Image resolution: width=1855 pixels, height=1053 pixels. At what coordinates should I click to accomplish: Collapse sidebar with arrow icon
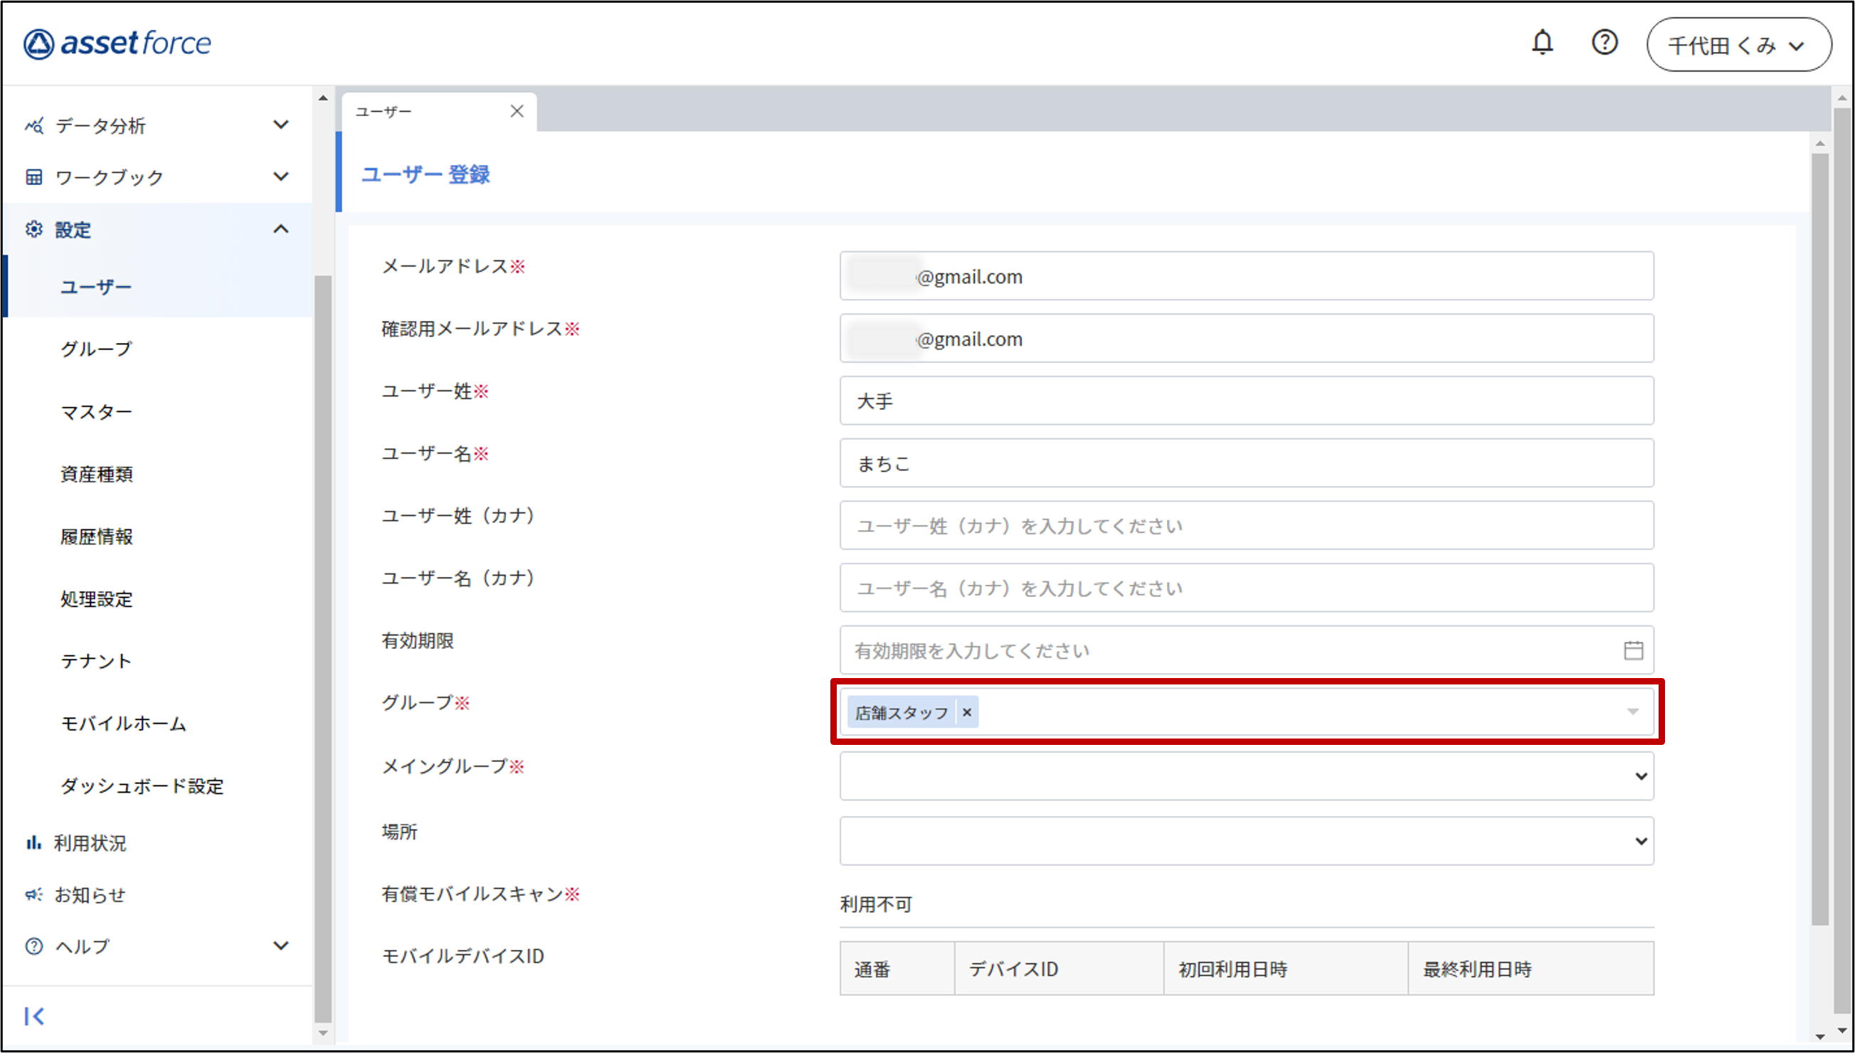(x=34, y=1016)
